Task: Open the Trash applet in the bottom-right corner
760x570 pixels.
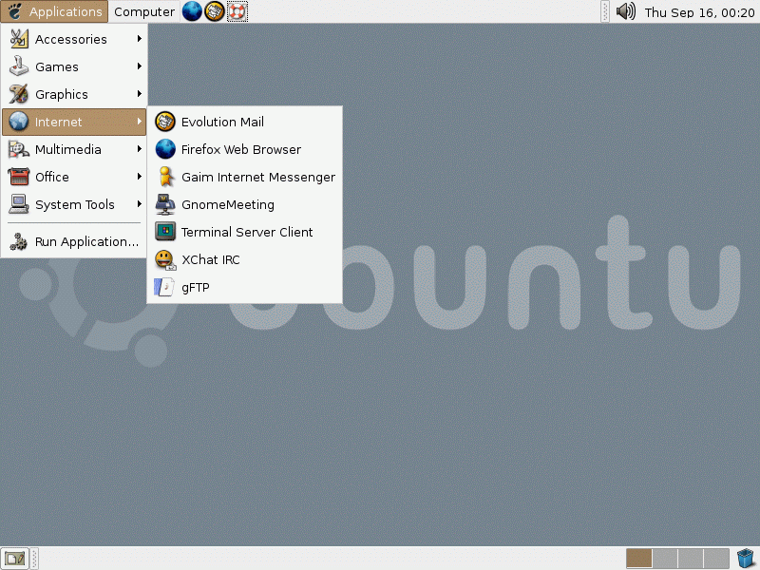Action: [745, 558]
